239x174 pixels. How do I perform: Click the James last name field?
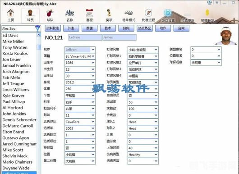coord(119,37)
